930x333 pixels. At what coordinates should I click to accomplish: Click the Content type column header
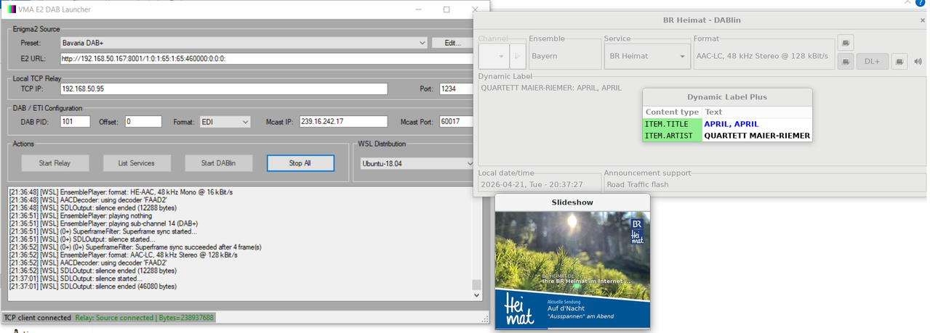click(673, 112)
